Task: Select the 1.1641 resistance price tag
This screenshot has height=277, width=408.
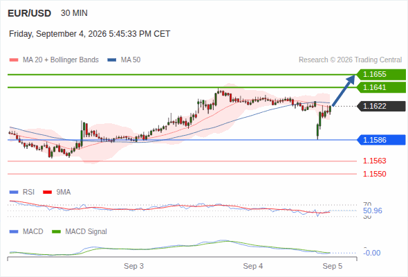Action: point(381,87)
